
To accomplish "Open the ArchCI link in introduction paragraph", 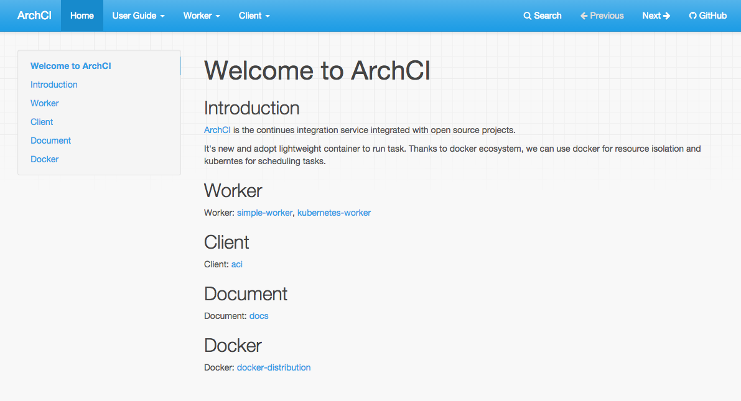I will click(x=217, y=130).
